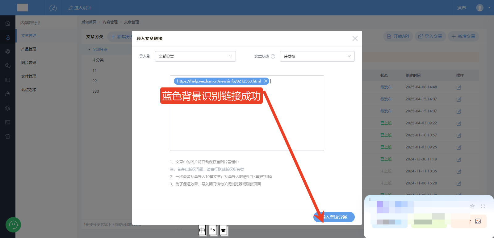The image size is (494, 238).
Task: Open the planet-shaped sidebar icon
Action: pyautogui.click(x=8, y=51)
